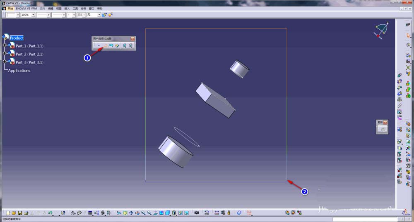Click the New document icon in bottom toolbar
The image size is (414, 222).
8,213
